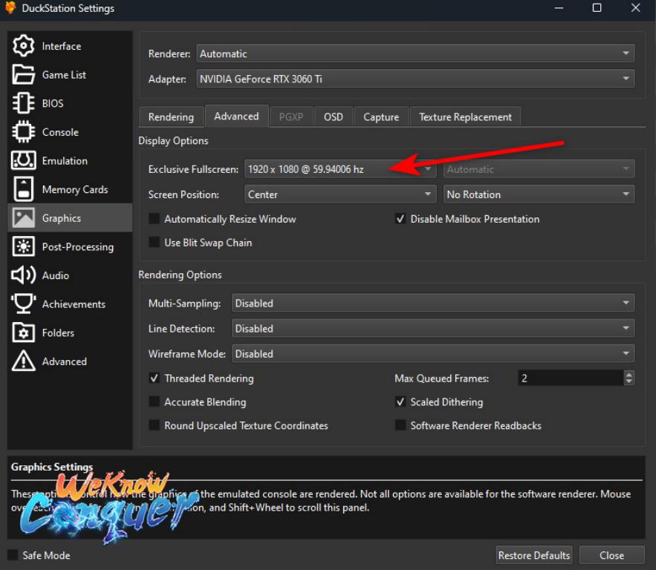This screenshot has width=656, height=570.
Task: Open the Multi-Sampling dropdown
Action: 433,303
